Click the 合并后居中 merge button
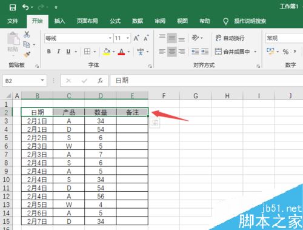The image size is (303, 230). (232, 52)
